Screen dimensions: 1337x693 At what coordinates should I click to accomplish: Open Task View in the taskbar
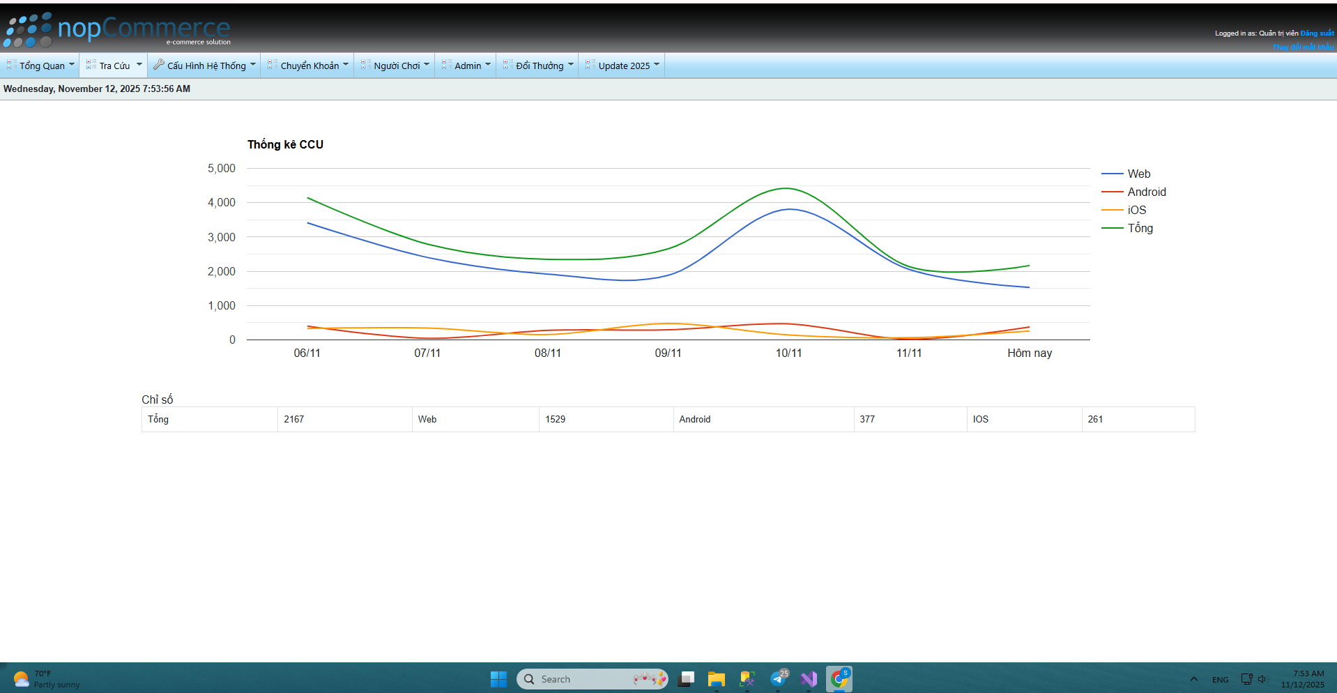pyautogui.click(x=686, y=679)
